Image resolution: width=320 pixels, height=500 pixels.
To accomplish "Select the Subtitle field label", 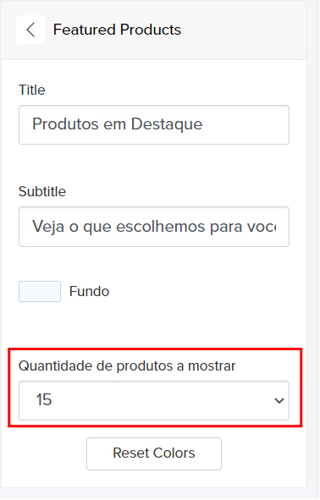I will click(42, 192).
